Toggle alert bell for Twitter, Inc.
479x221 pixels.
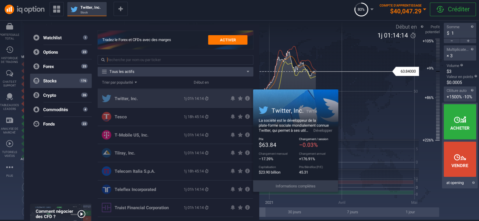click(233, 98)
